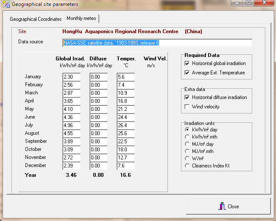Click July temperature field
276x221 pixels.
pyautogui.click(x=125, y=125)
